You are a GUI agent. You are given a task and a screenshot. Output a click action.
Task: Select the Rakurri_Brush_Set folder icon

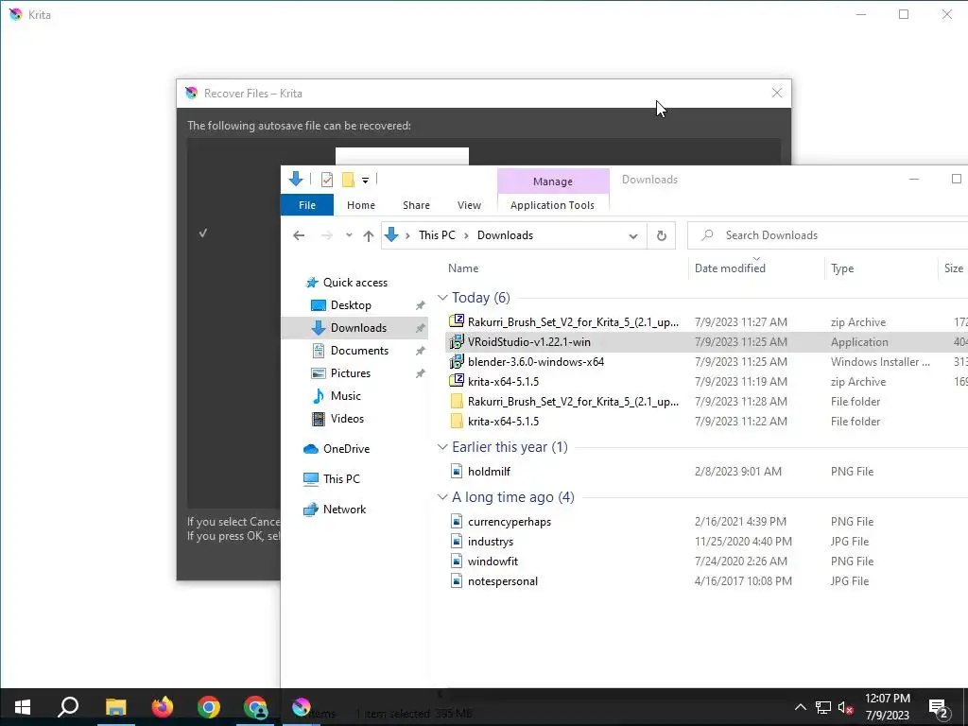457,401
